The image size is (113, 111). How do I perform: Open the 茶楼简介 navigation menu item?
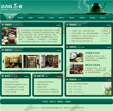31,18
